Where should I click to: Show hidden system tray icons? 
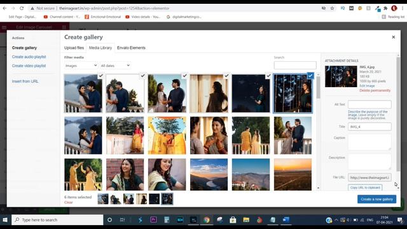click(x=336, y=220)
